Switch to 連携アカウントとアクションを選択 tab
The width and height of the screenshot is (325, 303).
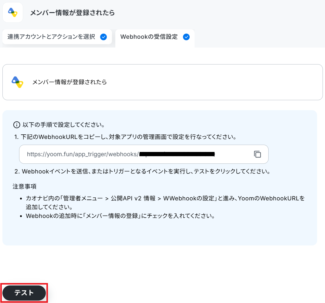57,37
